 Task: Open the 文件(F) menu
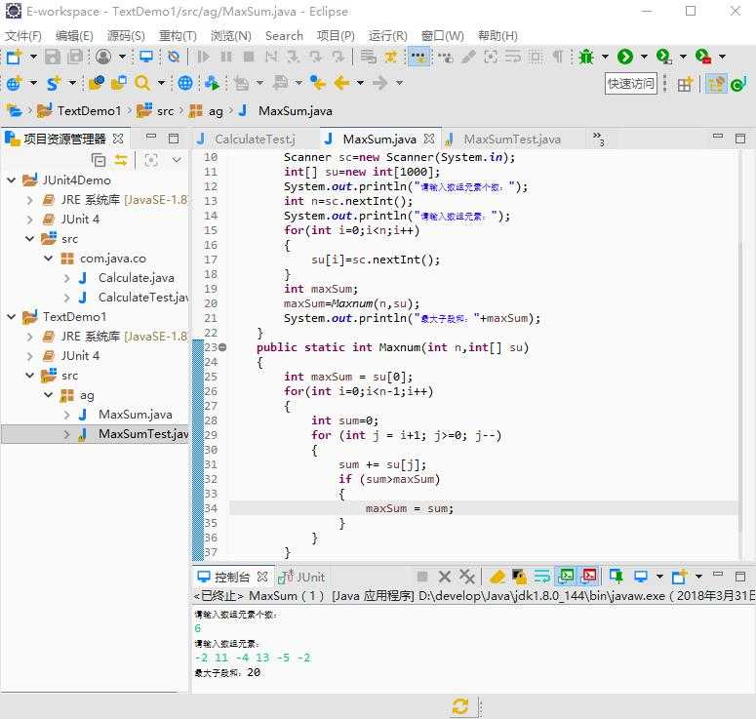click(x=23, y=36)
